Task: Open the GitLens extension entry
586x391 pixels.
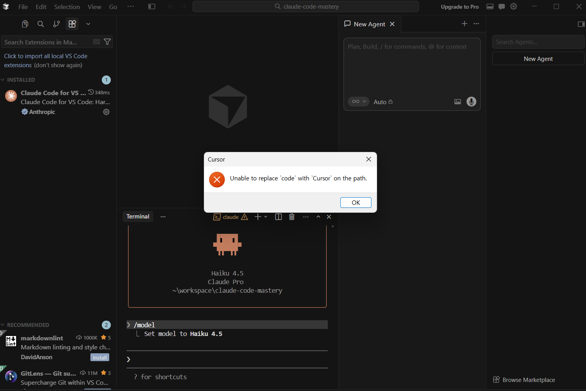Action: 58,378
